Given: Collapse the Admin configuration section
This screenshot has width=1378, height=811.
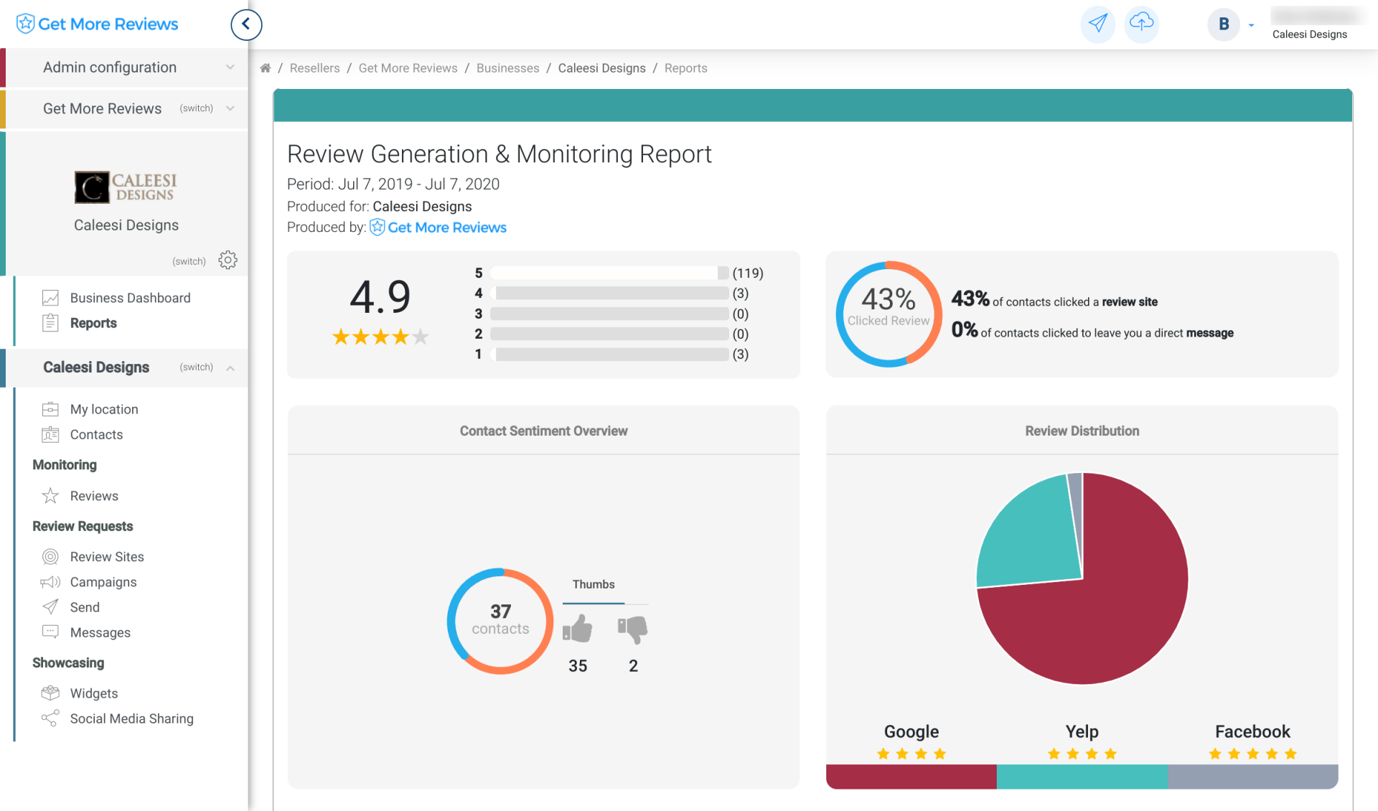Looking at the screenshot, I should [x=230, y=67].
